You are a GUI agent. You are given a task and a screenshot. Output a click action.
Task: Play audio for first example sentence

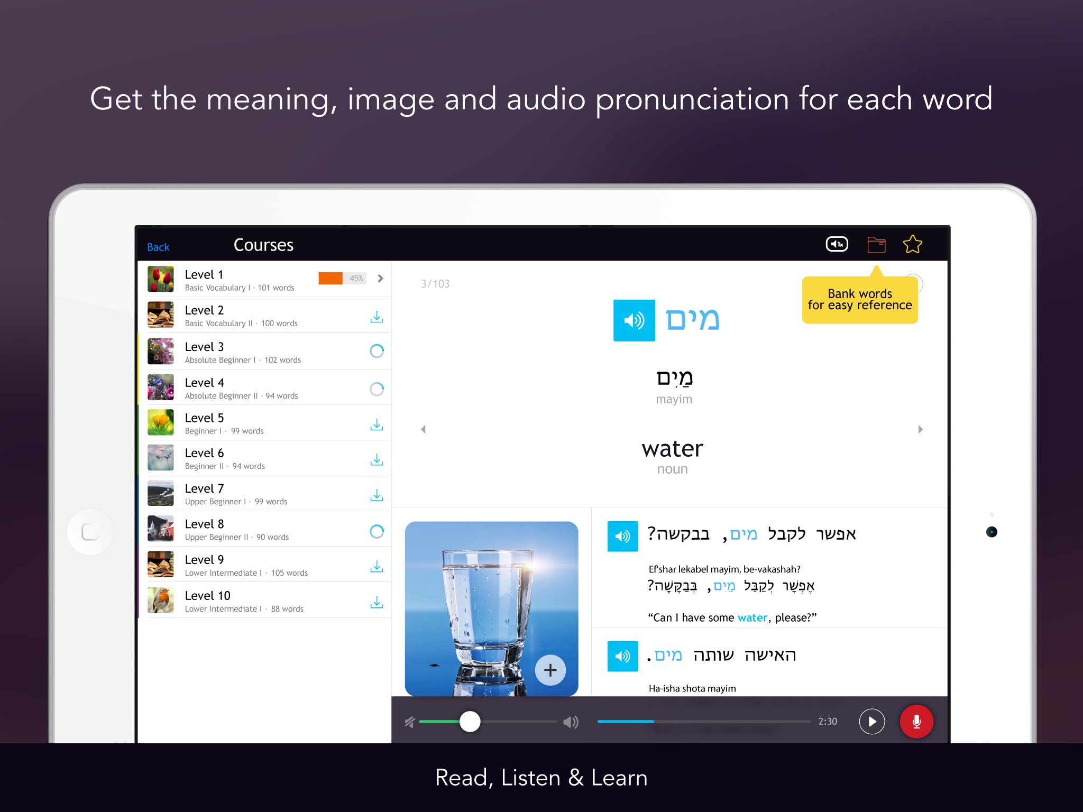click(x=622, y=536)
